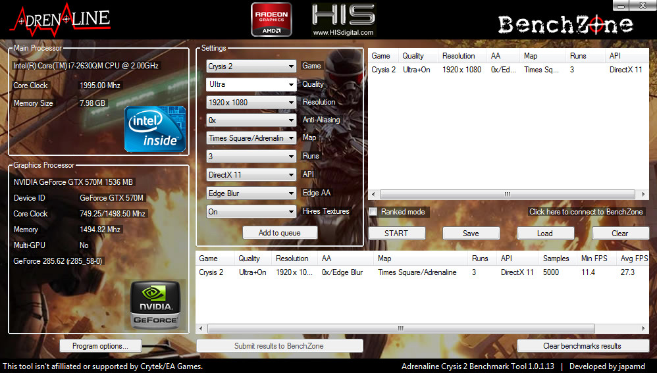Click the results list scroll right arrow
Viewport: 657px width, 373px height.
pos(644,329)
